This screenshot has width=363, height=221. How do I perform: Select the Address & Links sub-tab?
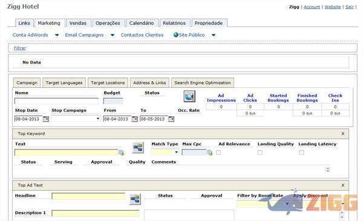coord(149,83)
